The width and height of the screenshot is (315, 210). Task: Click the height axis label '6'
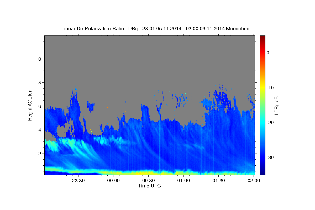pos(40,106)
